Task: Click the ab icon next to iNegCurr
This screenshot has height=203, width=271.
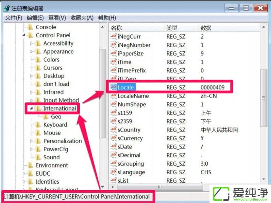Action: click(113, 37)
